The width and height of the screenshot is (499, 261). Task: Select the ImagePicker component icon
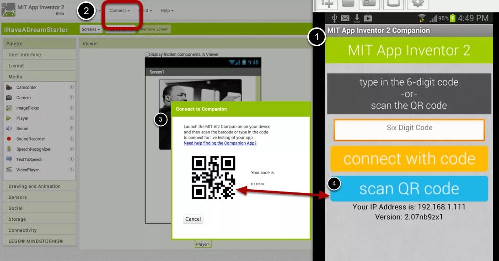click(x=9, y=108)
